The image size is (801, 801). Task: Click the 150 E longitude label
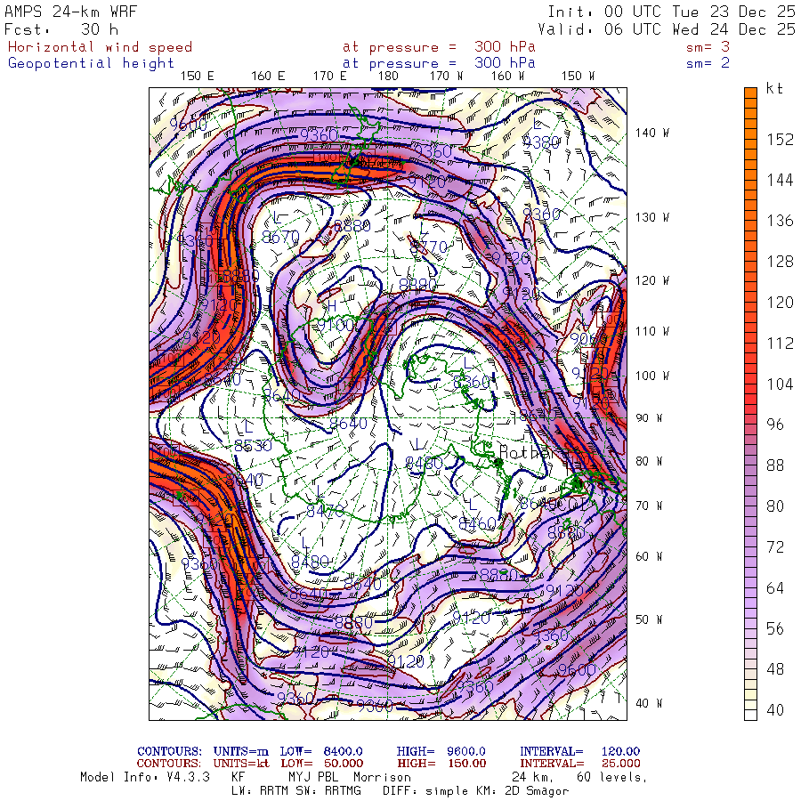198,77
